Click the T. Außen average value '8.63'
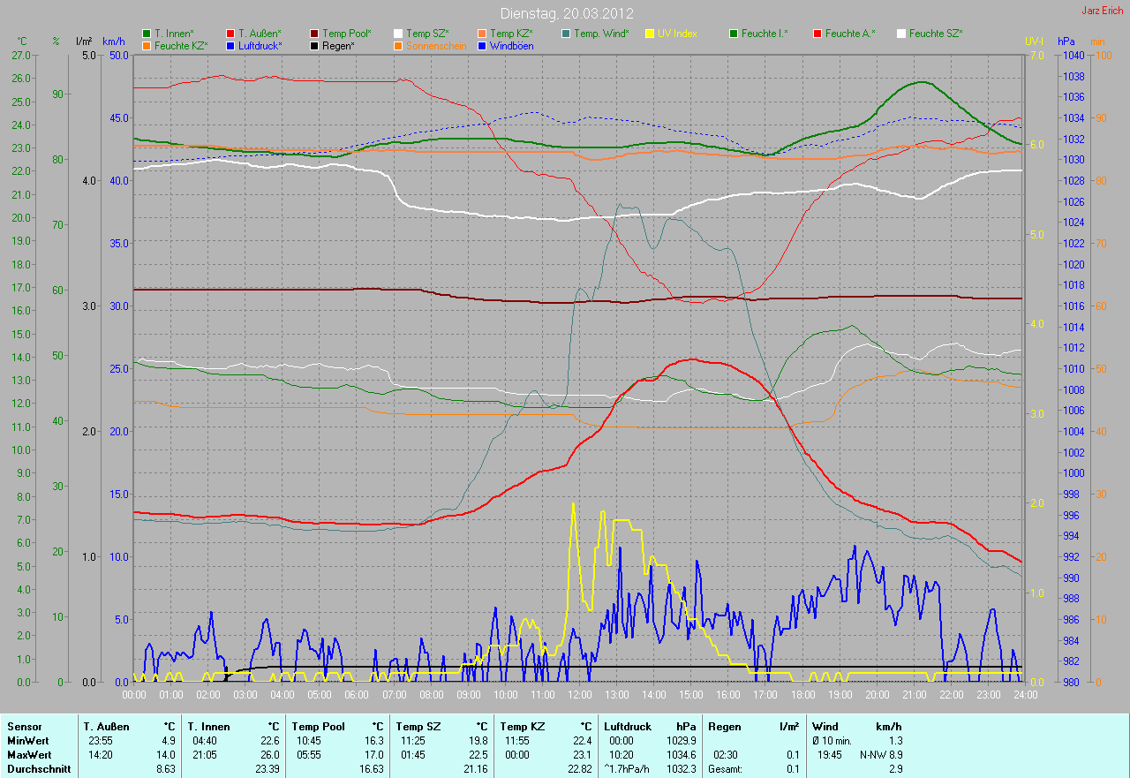 (165, 769)
